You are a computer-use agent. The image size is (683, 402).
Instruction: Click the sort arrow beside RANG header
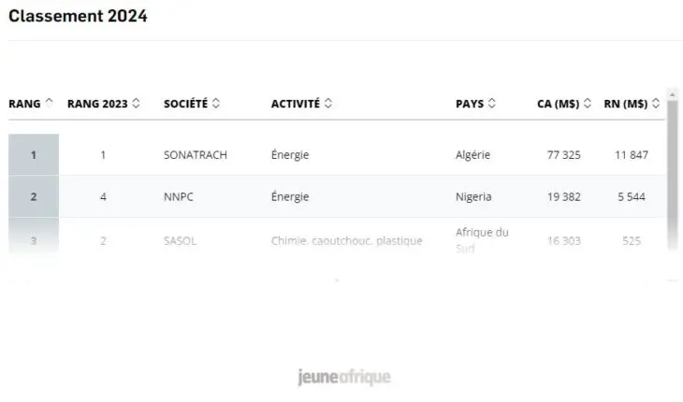pos(49,104)
